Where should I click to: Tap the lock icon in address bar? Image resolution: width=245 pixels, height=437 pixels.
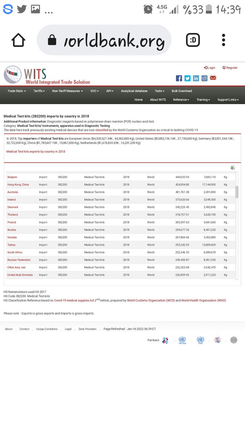click(x=52, y=40)
